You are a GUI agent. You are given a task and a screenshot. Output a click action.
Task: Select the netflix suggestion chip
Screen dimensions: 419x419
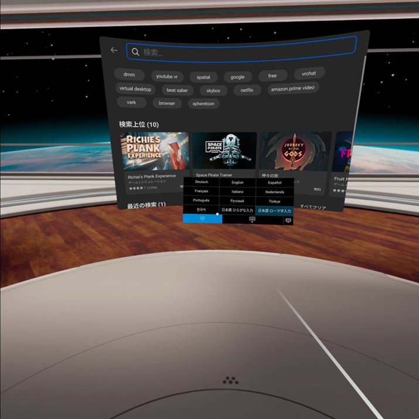coord(247,90)
